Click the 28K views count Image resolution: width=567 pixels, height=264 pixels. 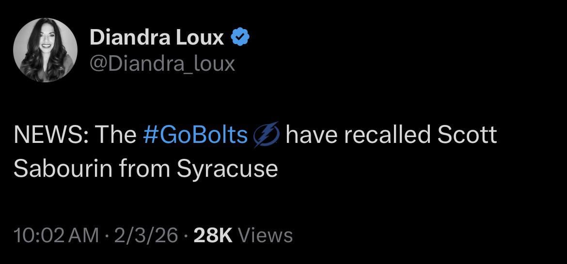point(213,235)
